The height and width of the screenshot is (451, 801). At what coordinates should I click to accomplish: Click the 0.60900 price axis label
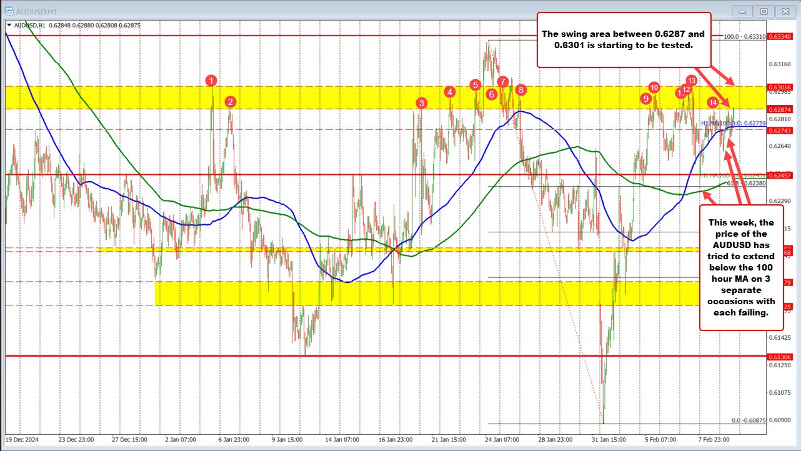pos(780,420)
